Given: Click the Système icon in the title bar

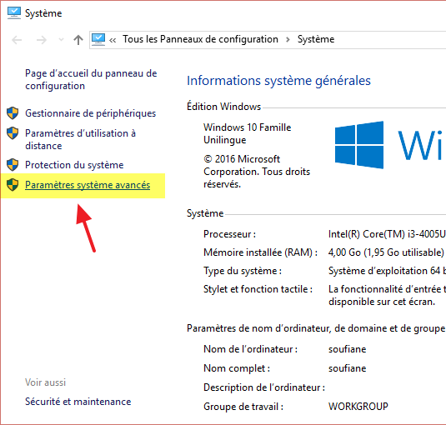Looking at the screenshot, I should [14, 13].
